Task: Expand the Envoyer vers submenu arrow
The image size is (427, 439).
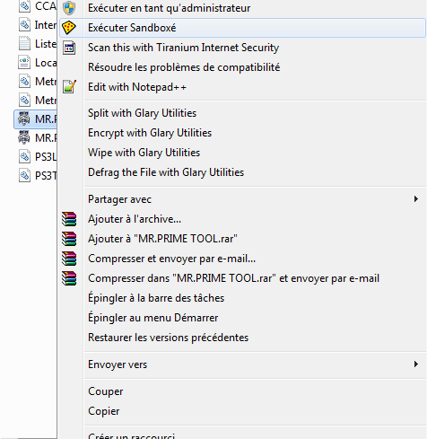Action: [x=415, y=364]
